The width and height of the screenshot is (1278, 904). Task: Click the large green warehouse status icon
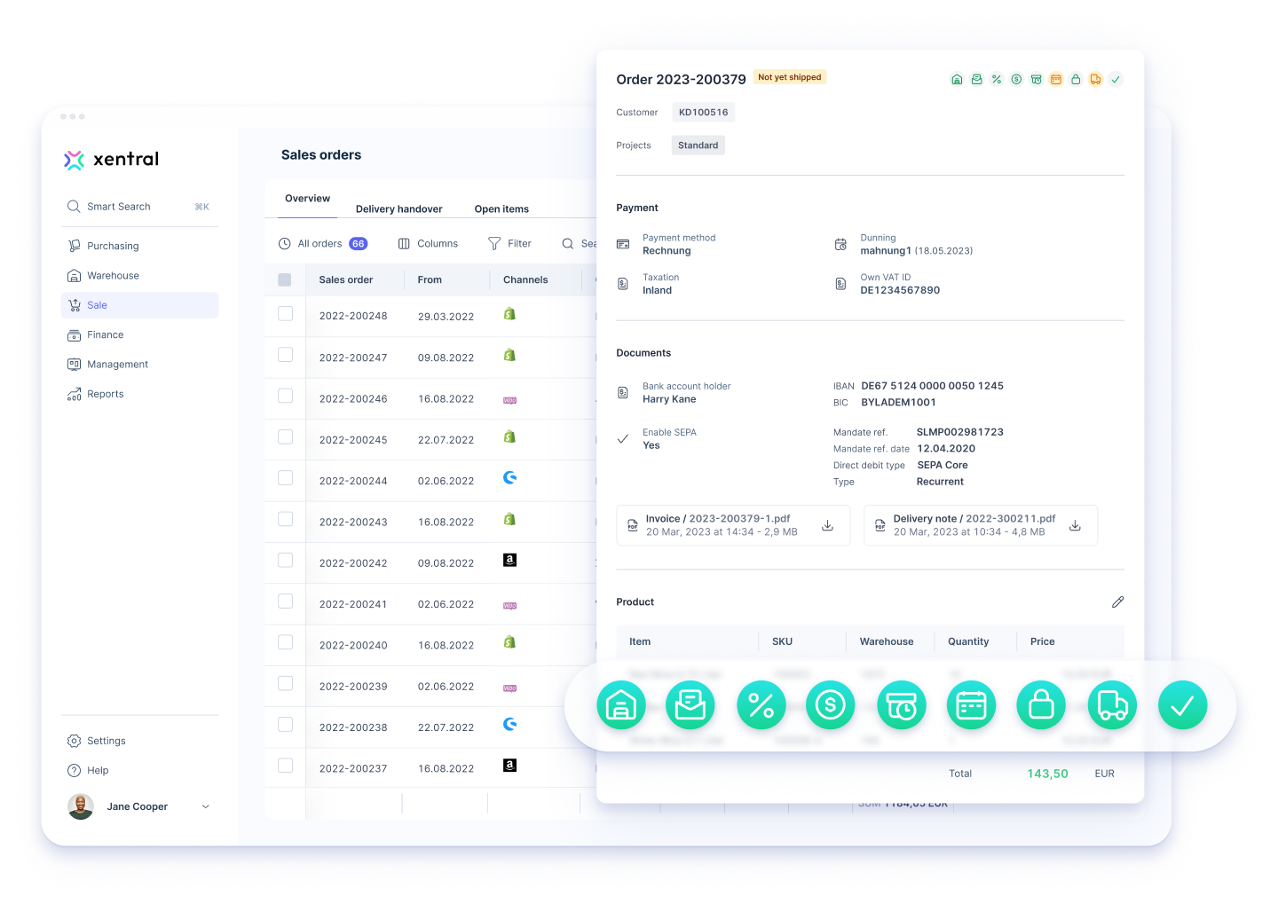[x=621, y=705]
